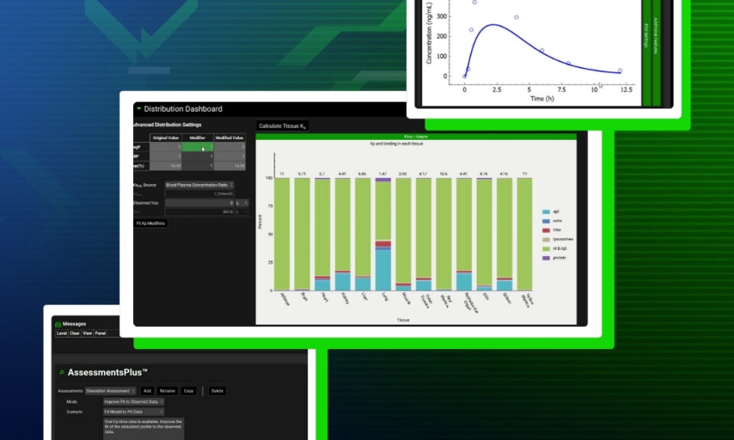Collapse the Distribution Dashboard section

138,109
